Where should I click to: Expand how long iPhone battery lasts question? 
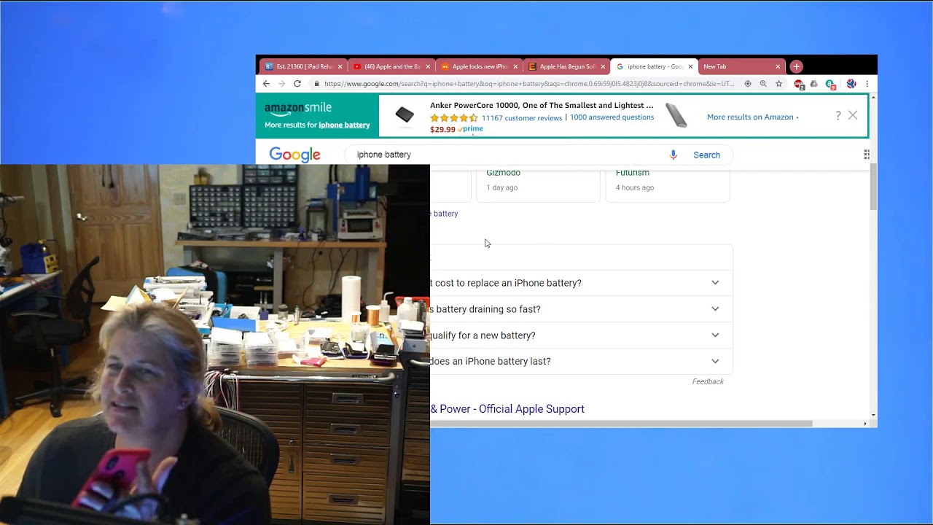581,361
